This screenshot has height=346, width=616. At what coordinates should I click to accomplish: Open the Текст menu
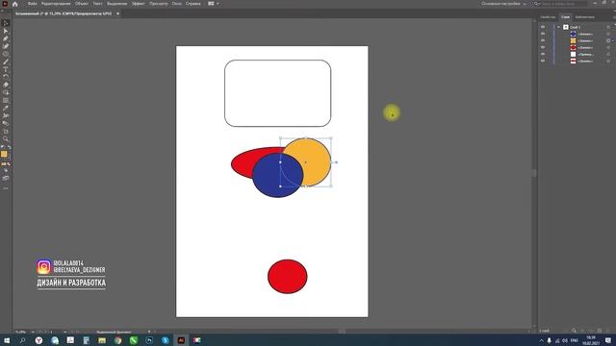(98, 4)
